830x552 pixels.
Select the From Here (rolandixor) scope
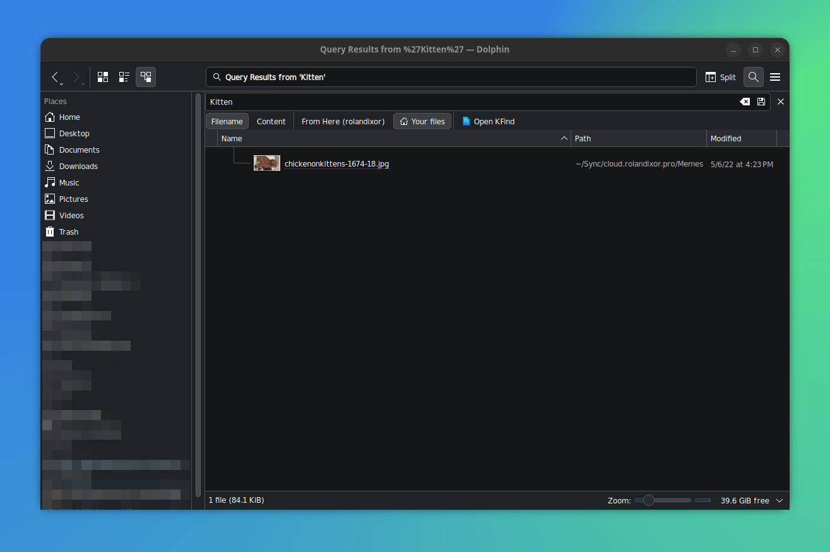point(343,121)
